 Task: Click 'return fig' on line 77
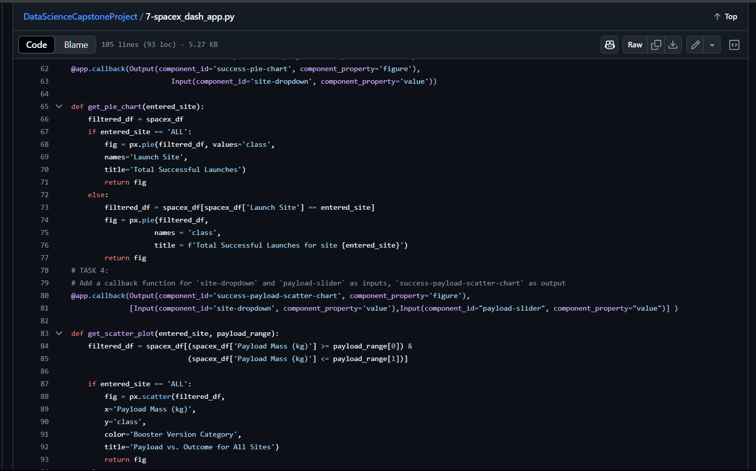125,258
